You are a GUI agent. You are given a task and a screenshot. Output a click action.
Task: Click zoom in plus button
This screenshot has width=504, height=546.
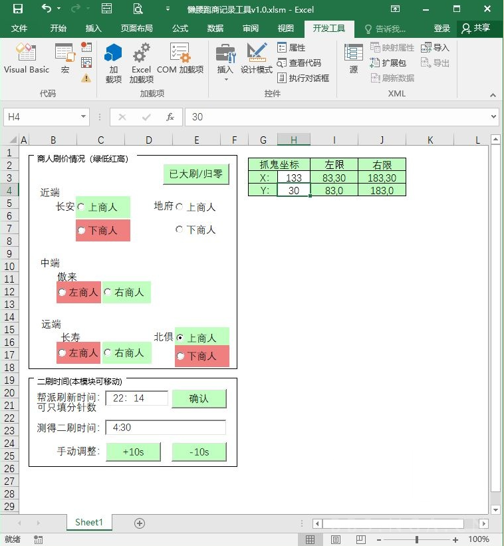(x=455, y=540)
